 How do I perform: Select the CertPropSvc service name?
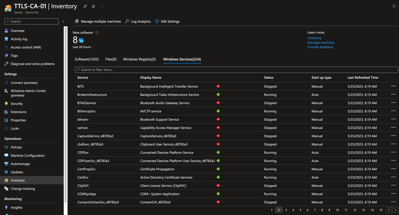pyautogui.click(x=86, y=169)
